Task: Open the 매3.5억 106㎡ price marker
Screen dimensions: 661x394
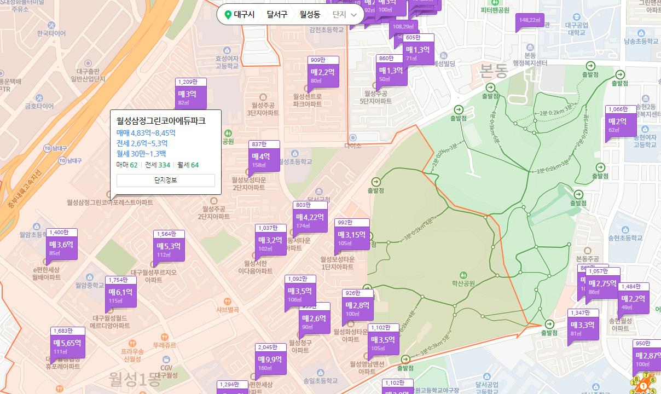Action: 300,294
